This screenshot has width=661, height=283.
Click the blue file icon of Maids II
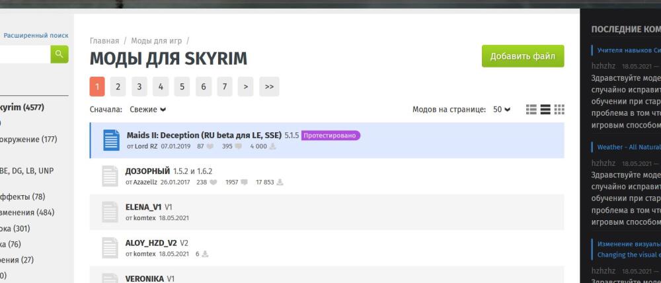point(111,140)
